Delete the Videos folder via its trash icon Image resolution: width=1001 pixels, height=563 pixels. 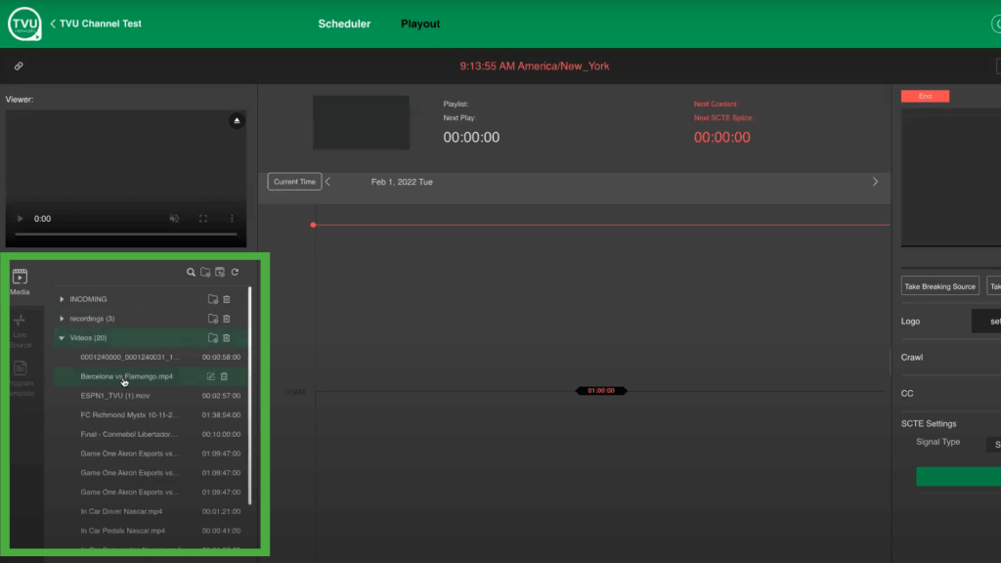point(226,337)
